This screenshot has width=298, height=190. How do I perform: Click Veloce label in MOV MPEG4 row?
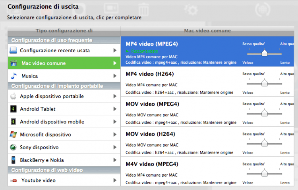coord(248,123)
